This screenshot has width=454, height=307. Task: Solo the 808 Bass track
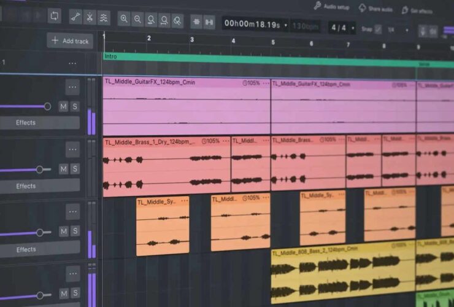[75, 293]
